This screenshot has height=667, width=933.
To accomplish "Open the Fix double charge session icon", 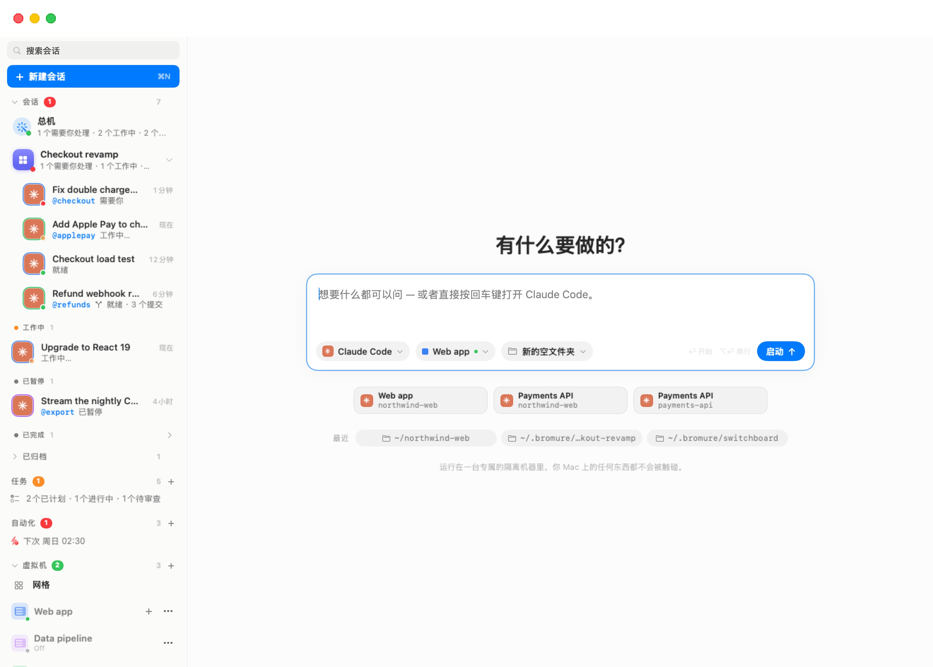I will click(x=34, y=194).
